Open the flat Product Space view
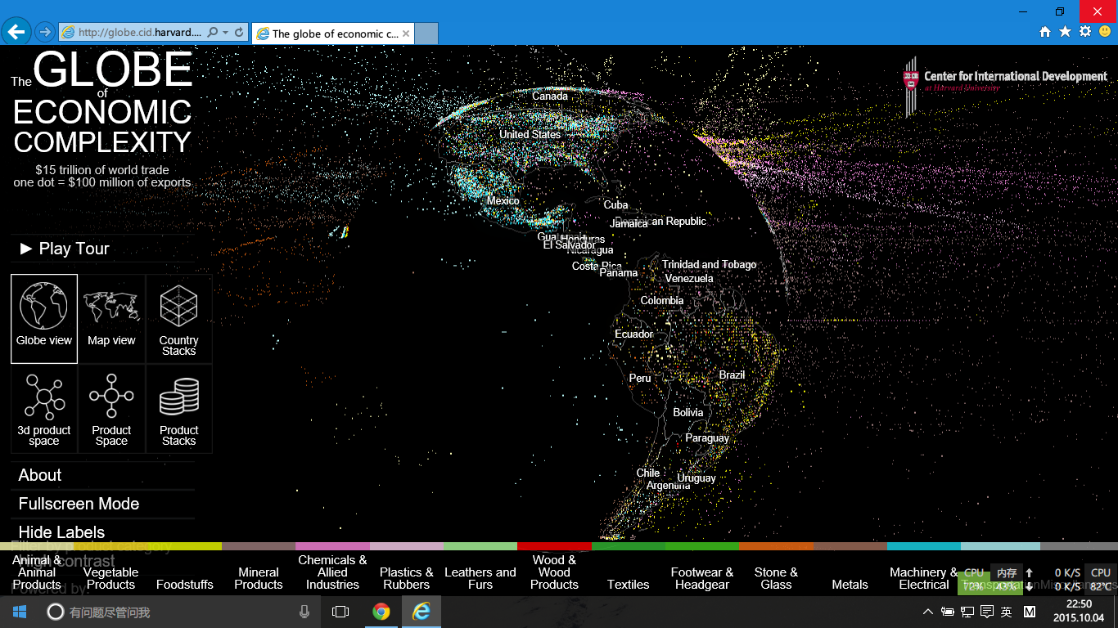The width and height of the screenshot is (1118, 628). tap(111, 409)
